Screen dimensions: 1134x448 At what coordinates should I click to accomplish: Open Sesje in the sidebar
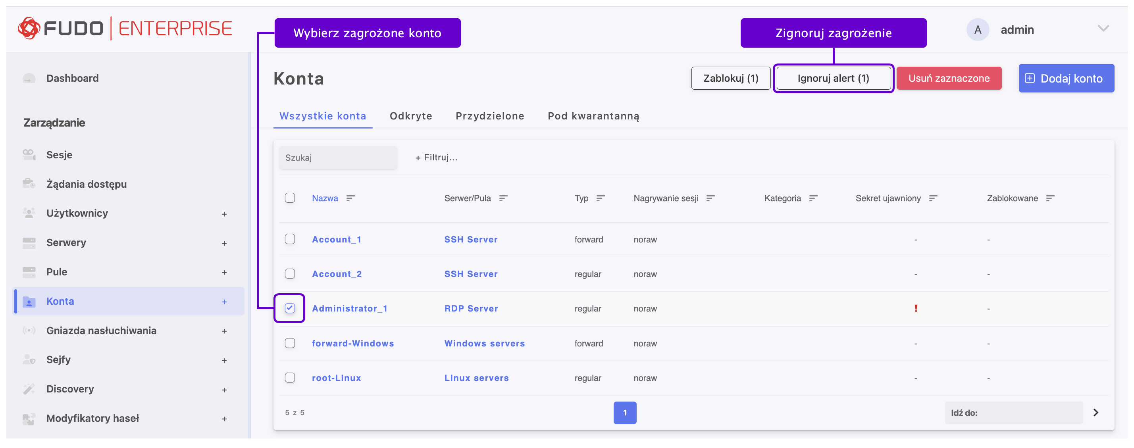[x=60, y=155]
